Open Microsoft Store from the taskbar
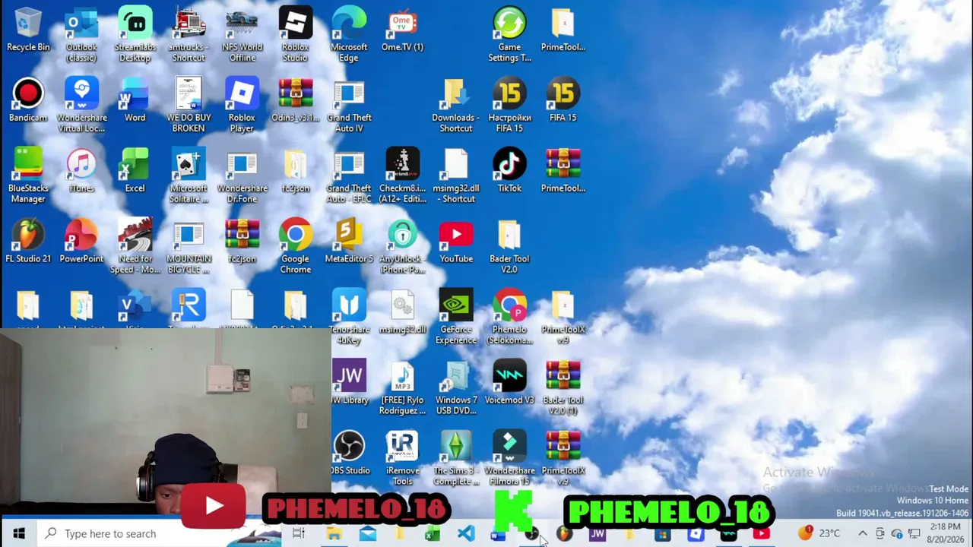 coord(662,534)
